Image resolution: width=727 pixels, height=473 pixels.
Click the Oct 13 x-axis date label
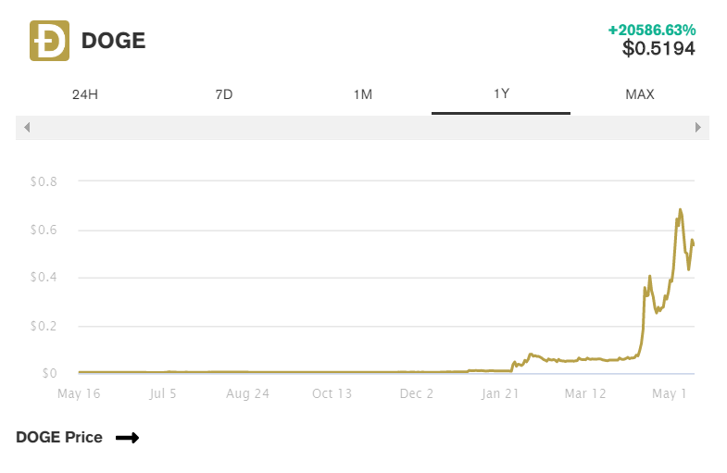pyautogui.click(x=332, y=393)
